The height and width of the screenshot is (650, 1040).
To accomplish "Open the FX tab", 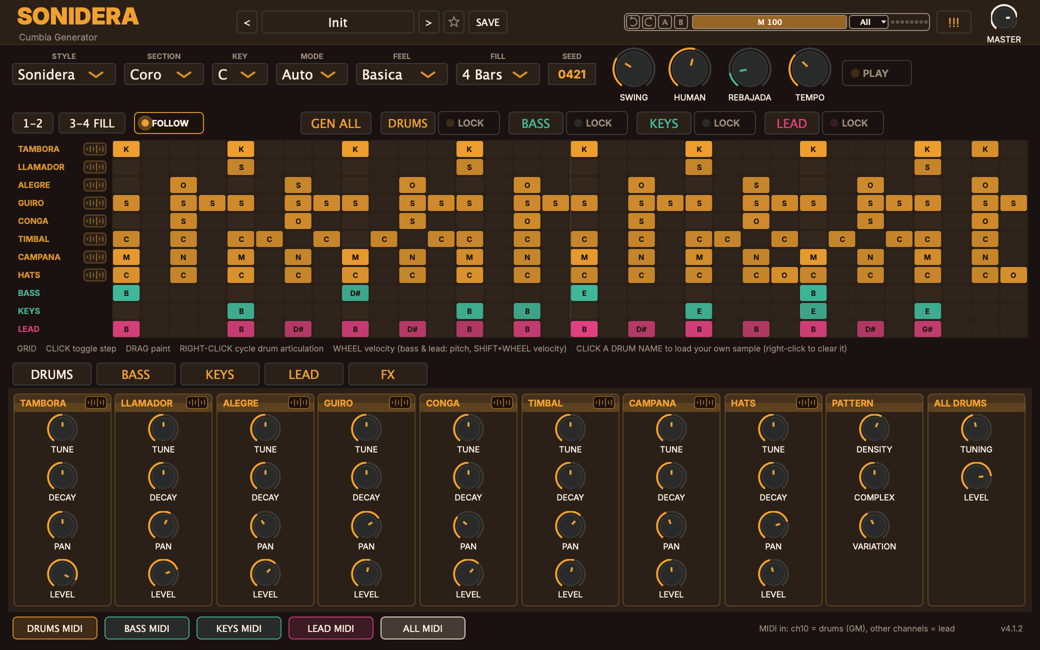I will pos(388,374).
